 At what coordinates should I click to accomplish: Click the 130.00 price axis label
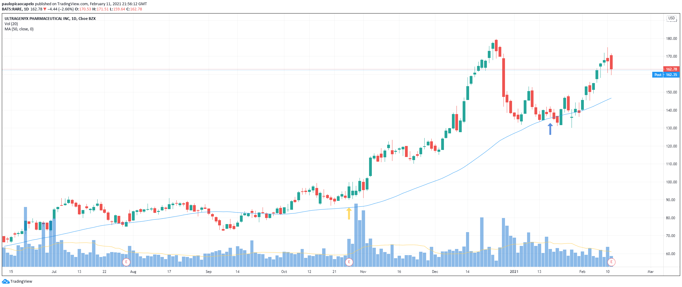671,128
